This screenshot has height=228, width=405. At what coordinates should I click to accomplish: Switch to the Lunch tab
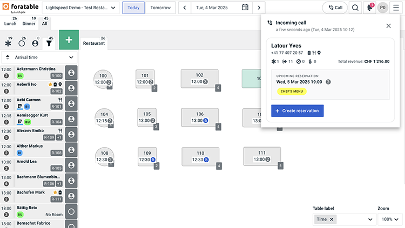(x=10, y=20)
